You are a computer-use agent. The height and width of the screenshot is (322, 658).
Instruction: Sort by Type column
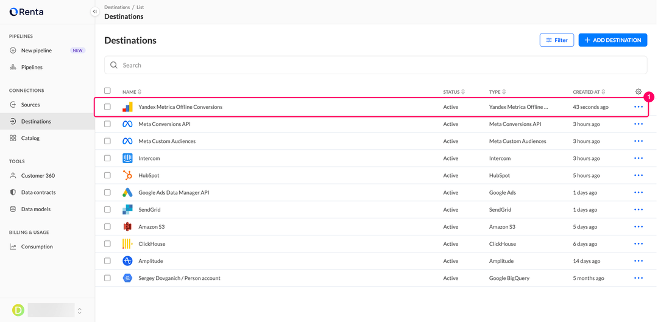point(498,92)
